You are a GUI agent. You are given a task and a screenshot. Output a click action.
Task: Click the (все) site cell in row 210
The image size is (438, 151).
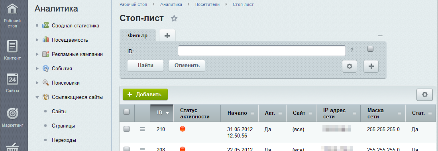click(299, 130)
